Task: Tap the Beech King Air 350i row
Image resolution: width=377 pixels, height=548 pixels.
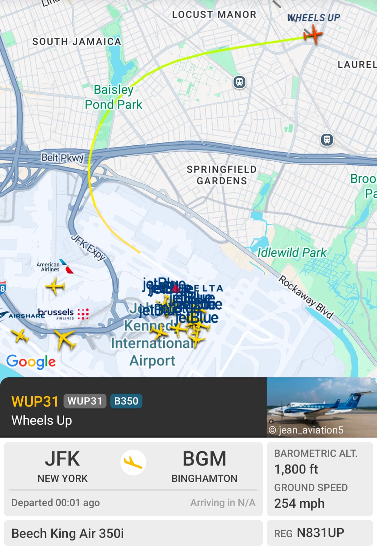Action: click(x=133, y=533)
